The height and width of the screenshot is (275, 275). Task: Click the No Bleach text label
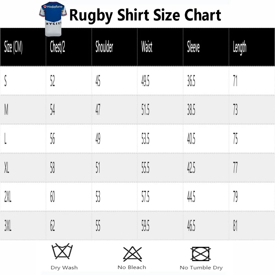(x=132, y=267)
